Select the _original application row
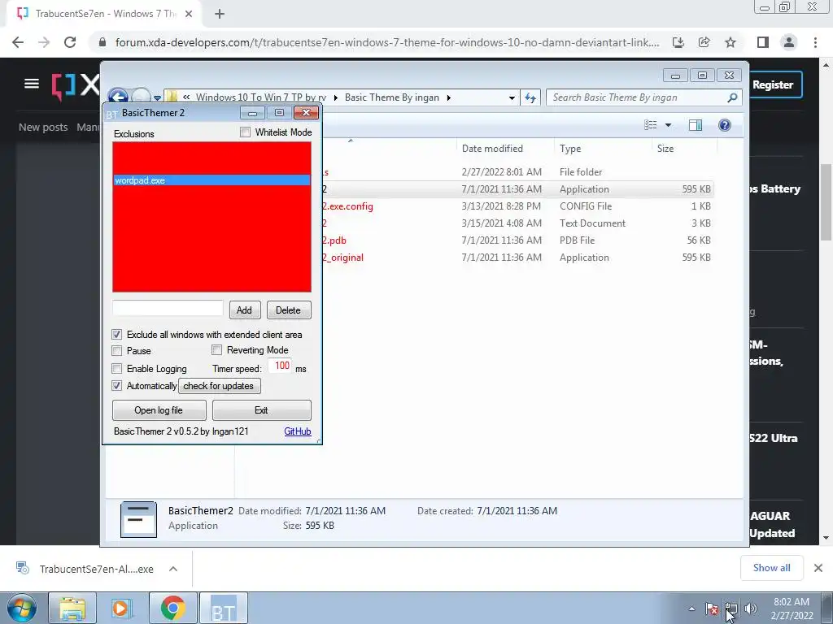 tap(518, 258)
